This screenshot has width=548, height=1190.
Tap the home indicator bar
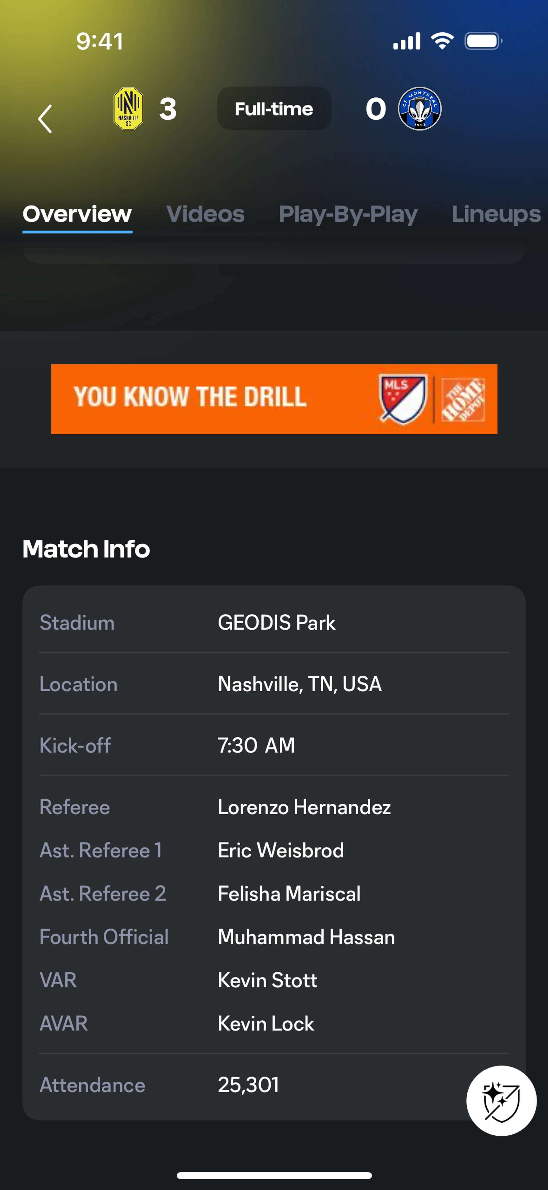tap(274, 1175)
